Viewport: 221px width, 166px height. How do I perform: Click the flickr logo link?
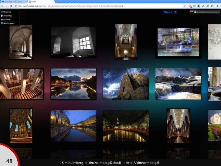pyautogui.click(x=168, y=12)
